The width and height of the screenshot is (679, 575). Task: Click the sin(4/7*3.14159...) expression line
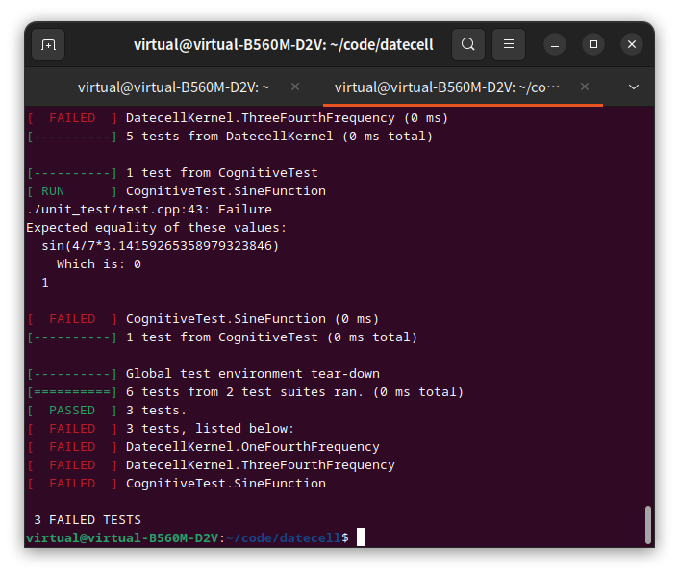tap(160, 246)
